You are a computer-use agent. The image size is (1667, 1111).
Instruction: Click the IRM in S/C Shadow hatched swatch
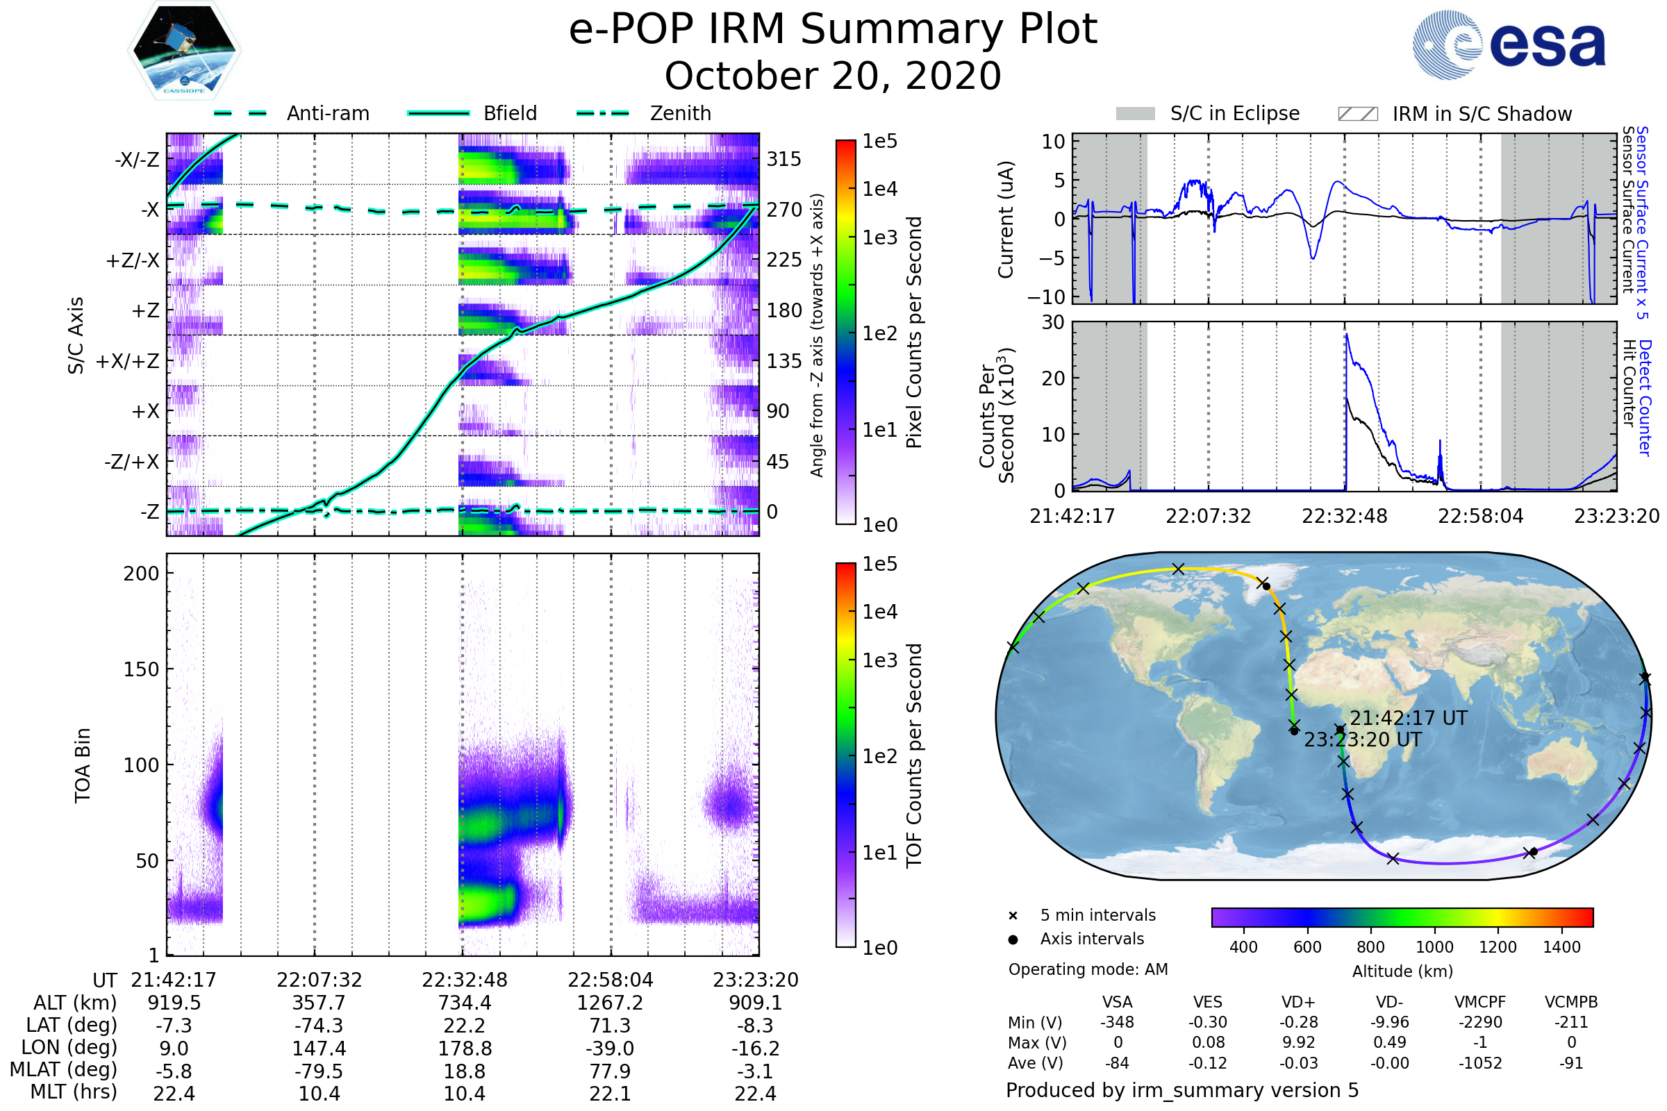point(1357,114)
